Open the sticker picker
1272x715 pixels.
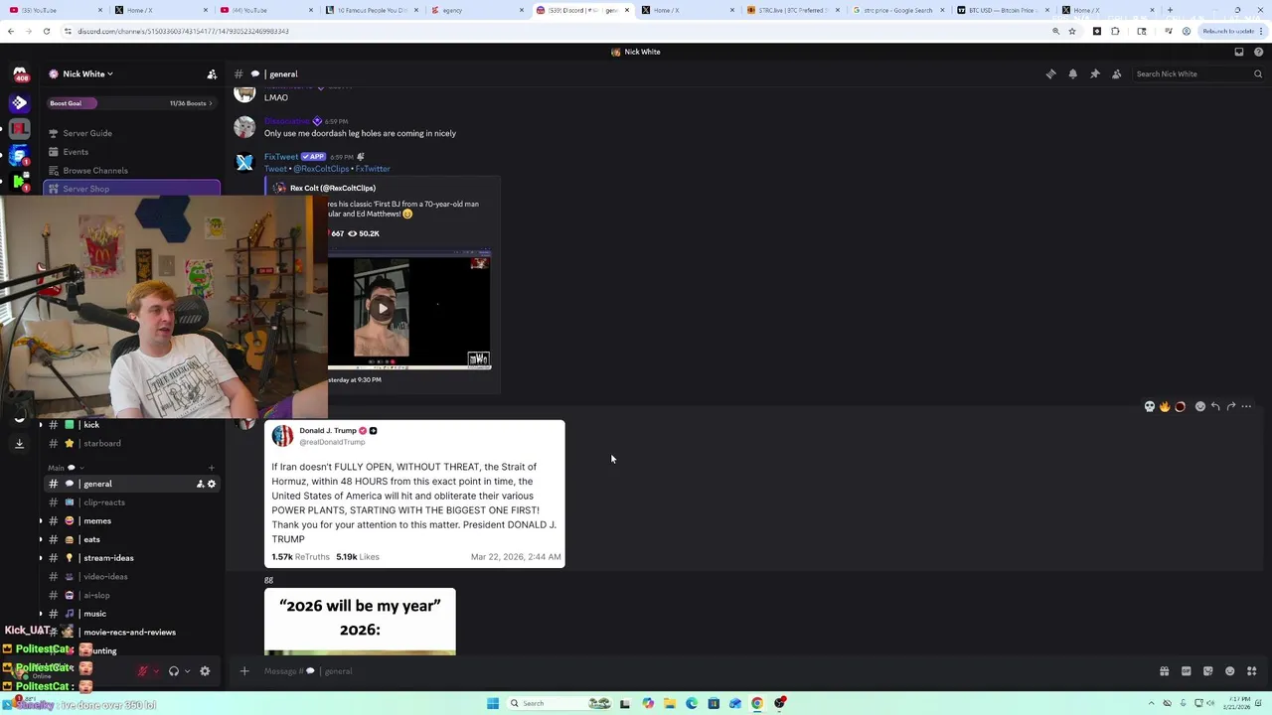pyautogui.click(x=1207, y=671)
